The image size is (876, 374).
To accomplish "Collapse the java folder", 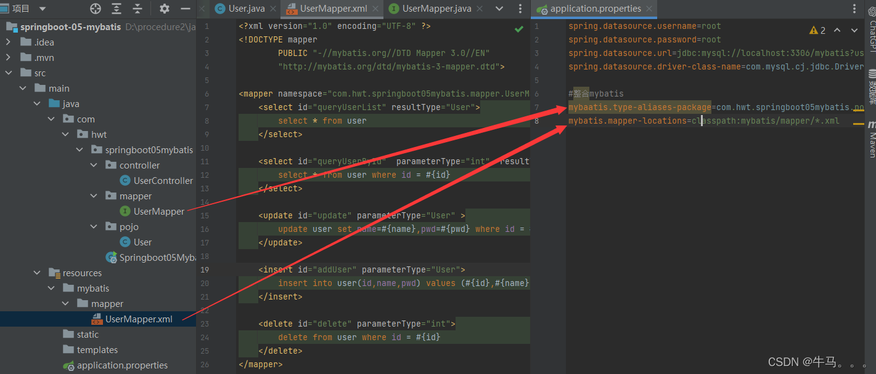I will click(36, 104).
